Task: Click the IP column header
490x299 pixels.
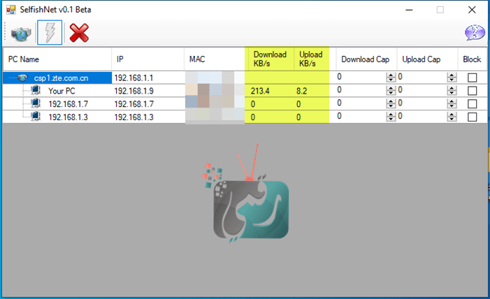Action: (147, 59)
